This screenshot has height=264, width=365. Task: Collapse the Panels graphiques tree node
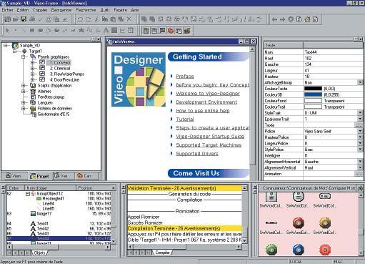(24, 57)
